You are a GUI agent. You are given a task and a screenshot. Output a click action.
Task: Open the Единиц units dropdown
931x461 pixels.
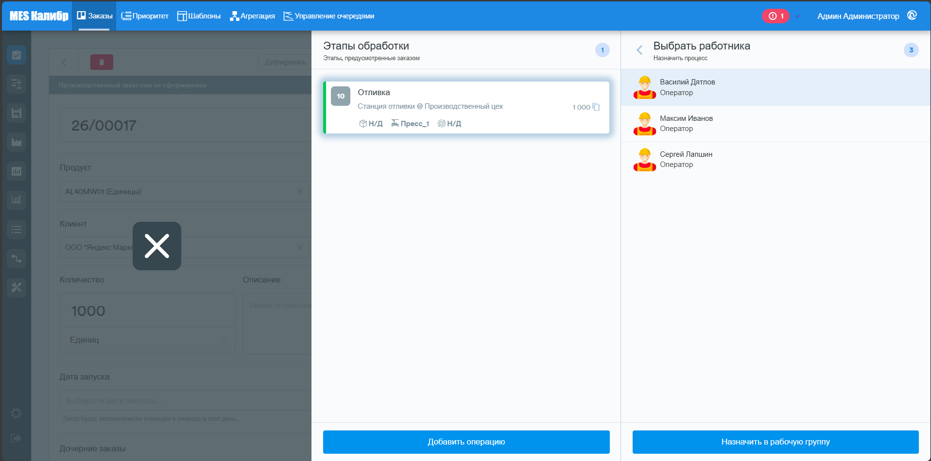coord(148,340)
